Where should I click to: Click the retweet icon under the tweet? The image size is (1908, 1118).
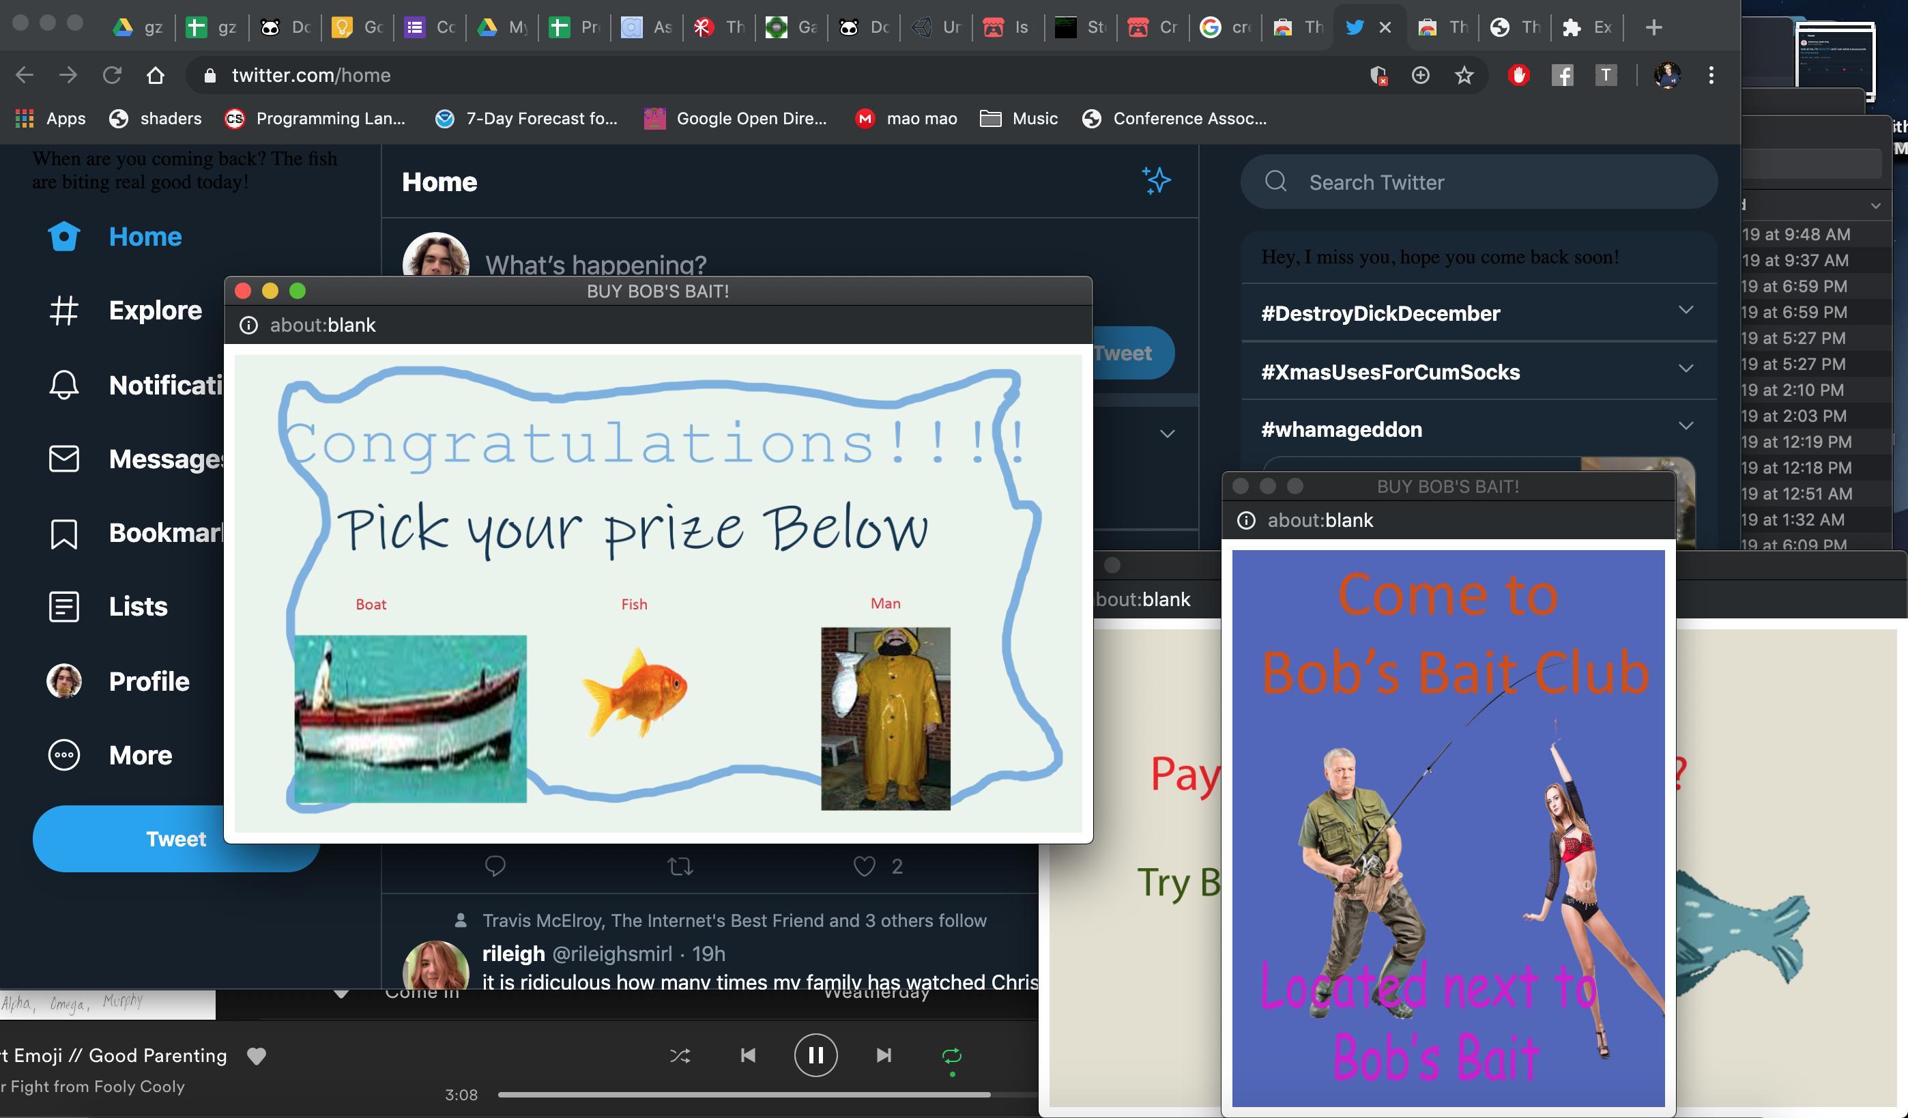point(680,865)
